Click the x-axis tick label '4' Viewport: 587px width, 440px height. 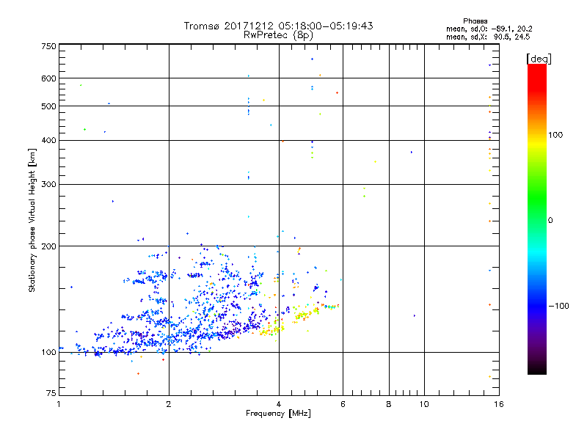[279, 404]
